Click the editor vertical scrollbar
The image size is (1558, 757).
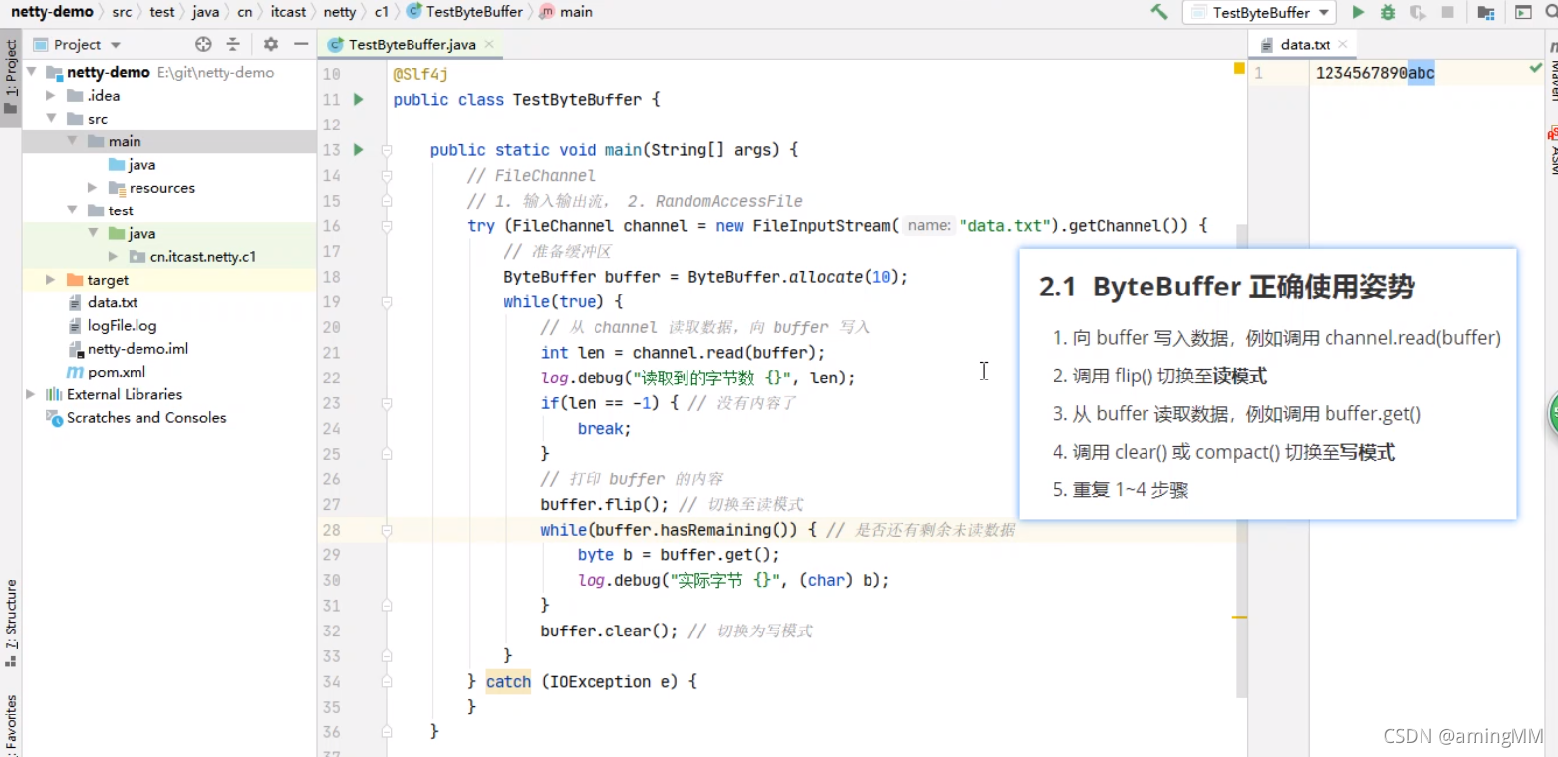(x=1241, y=462)
